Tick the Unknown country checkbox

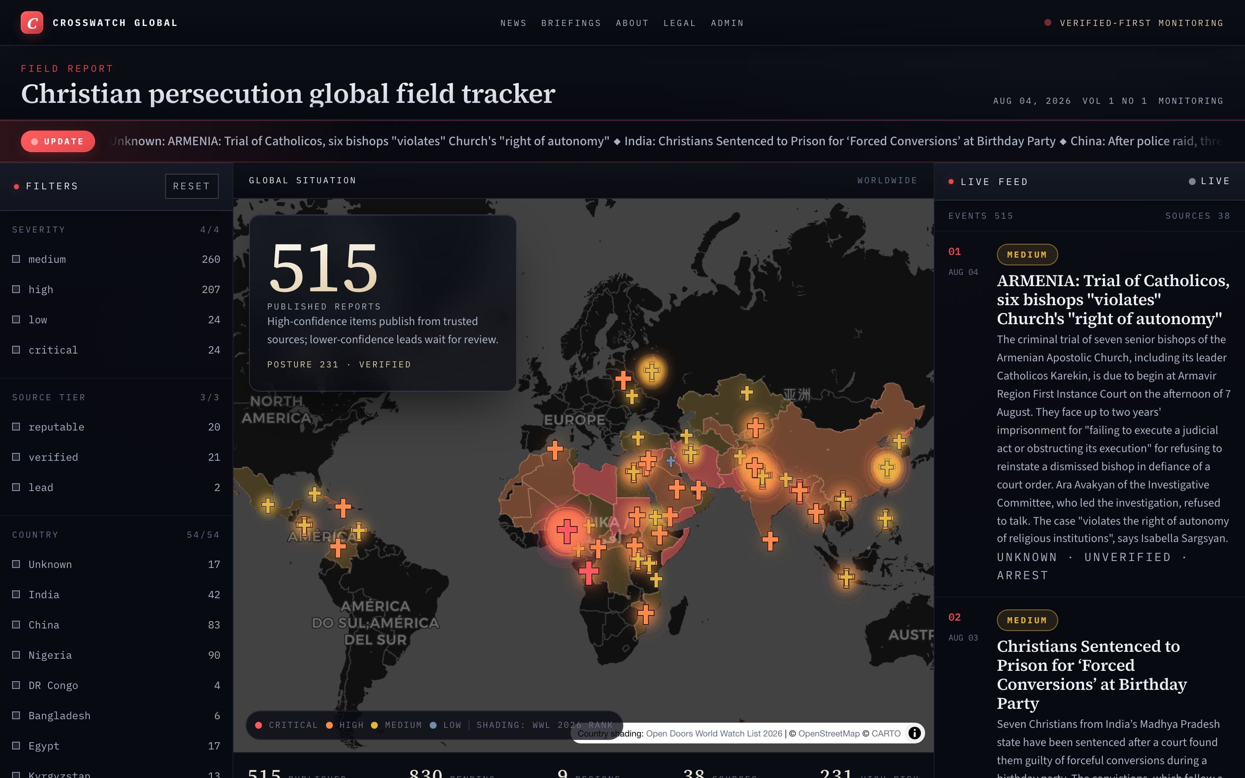pos(16,564)
